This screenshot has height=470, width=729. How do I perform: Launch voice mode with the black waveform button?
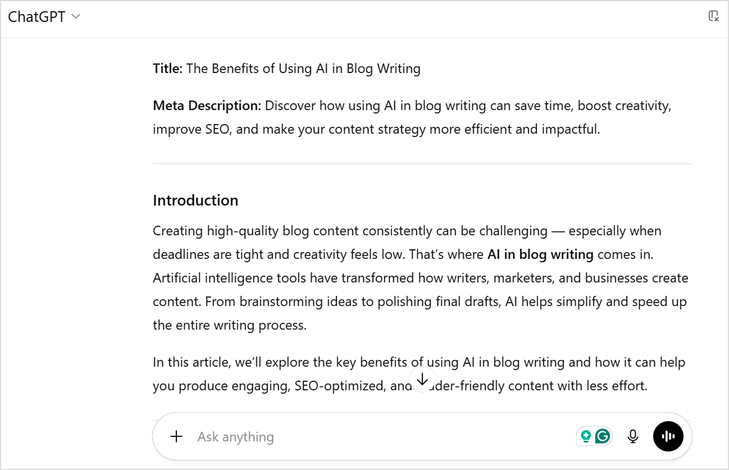tap(668, 436)
